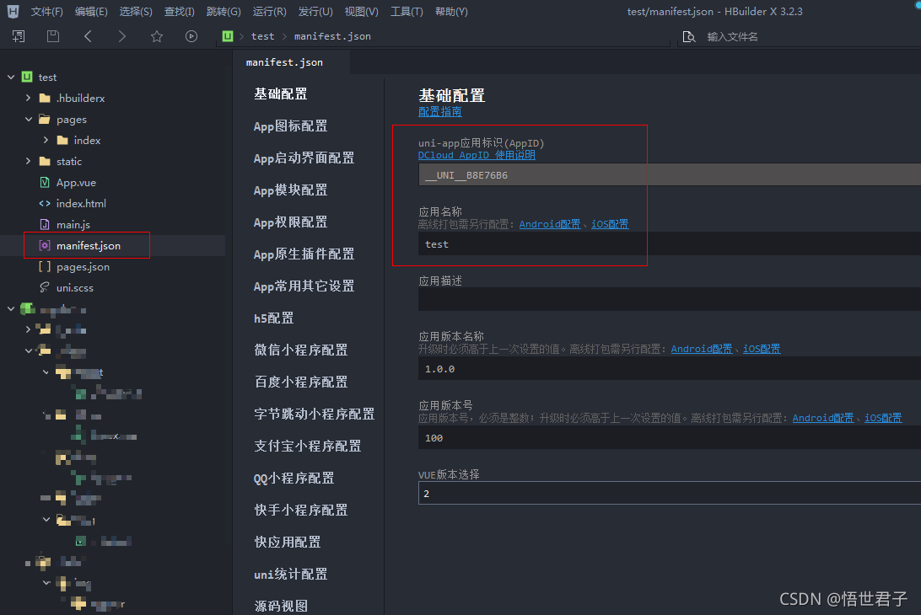Click the file search icon
The image size is (921, 615).
click(688, 37)
